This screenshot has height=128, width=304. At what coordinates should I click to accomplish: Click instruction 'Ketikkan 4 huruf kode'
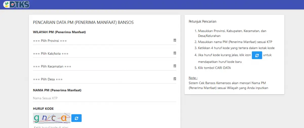(236, 48)
